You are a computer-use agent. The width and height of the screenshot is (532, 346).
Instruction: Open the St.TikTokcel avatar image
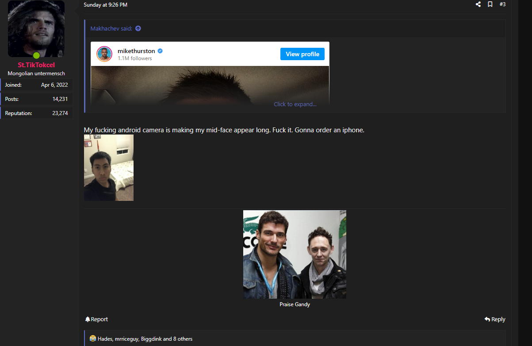[36, 29]
